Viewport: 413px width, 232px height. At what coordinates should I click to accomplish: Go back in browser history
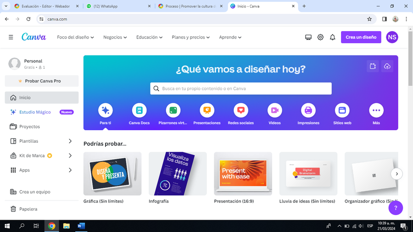7,19
